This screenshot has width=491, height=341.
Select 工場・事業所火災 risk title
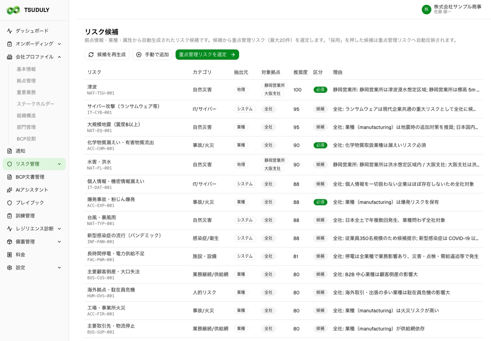coord(106,308)
